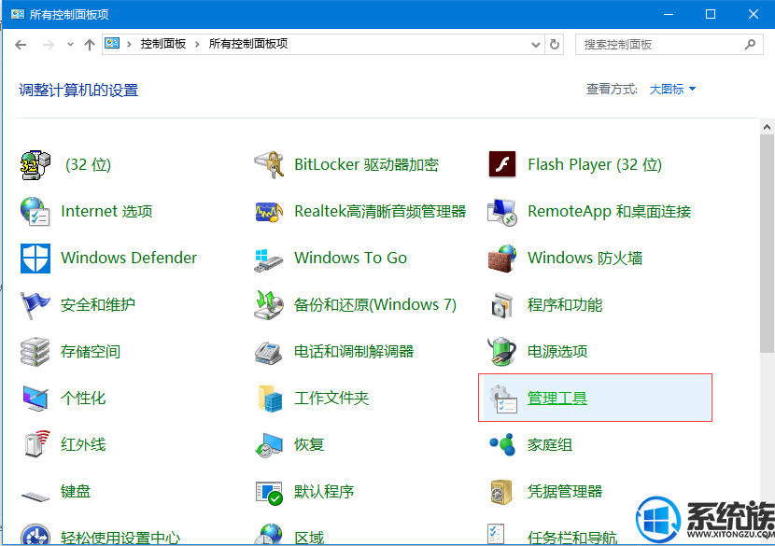Click the Windows To Go icon
Image resolution: width=775 pixels, height=546 pixels.
coord(269,260)
